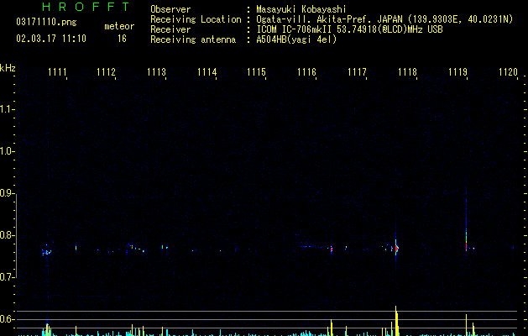Viewport: 528px width, 336px height.
Task: Click the 1117 time marker
Action: (357, 72)
